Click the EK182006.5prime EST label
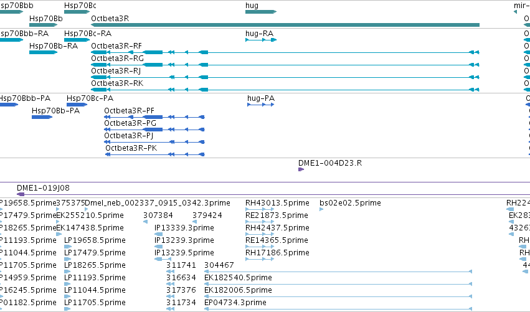 [238, 291]
